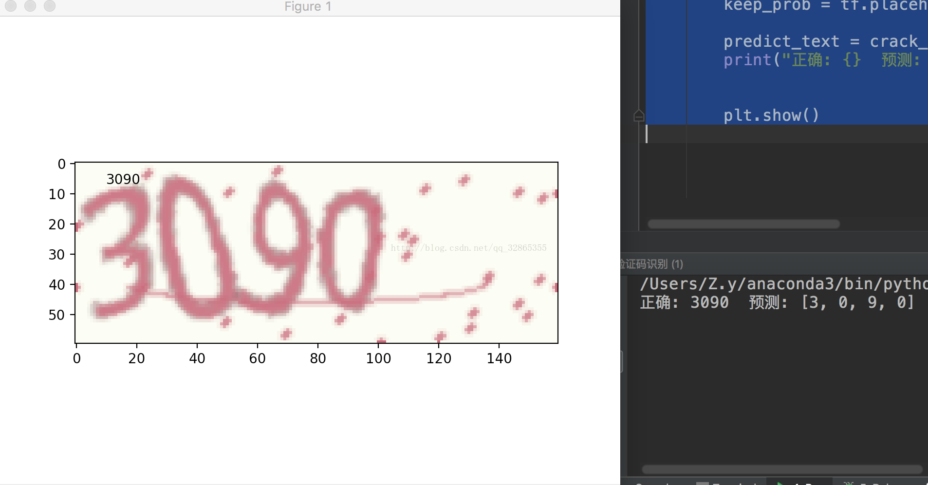Viewport: 928px width, 485px height.
Task: Click the y-axis tick label 30
Action: [57, 255]
